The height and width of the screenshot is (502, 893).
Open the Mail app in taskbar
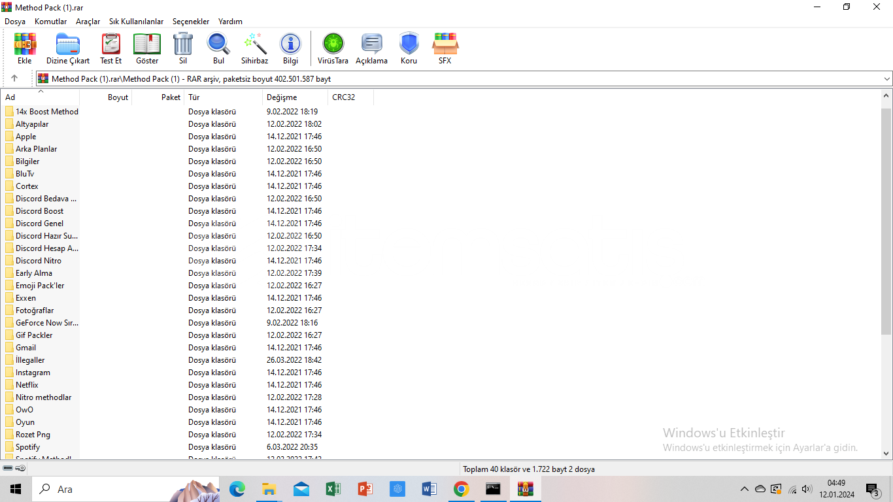point(301,489)
